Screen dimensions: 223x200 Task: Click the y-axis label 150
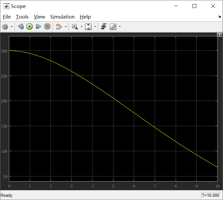click(4, 126)
